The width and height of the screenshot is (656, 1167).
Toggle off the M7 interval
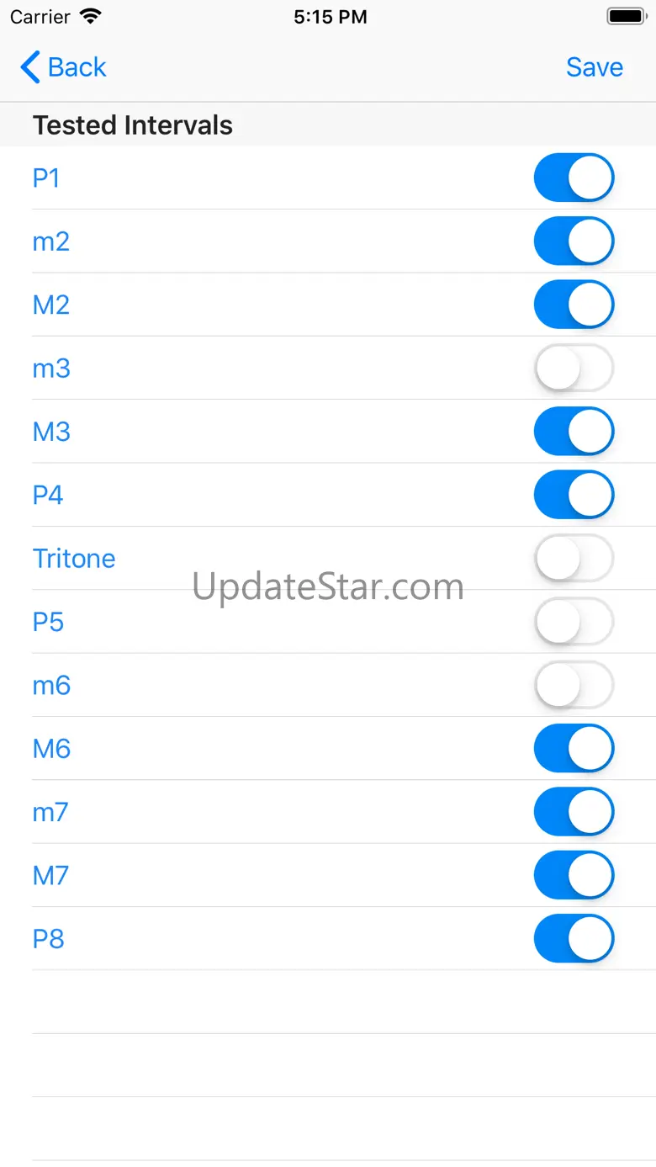point(574,876)
